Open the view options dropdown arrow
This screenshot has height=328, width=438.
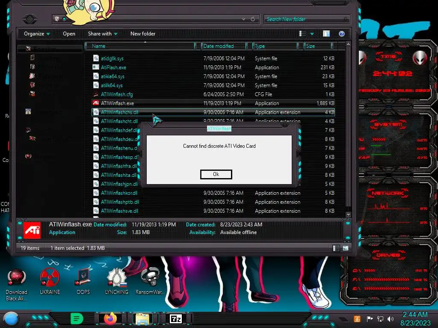(312, 34)
